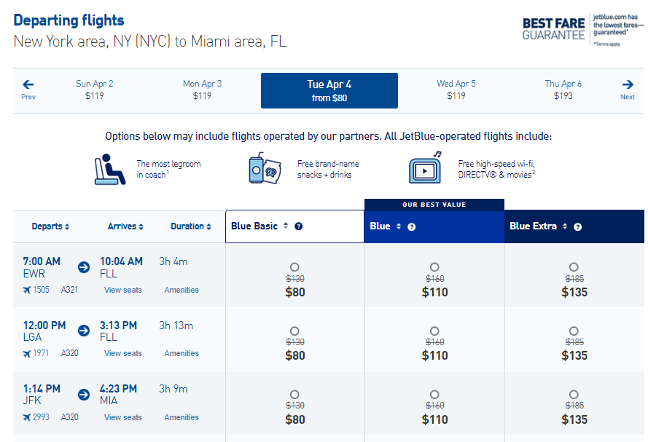Select $110 Blue fare for 12:00 PM flight
Viewport: 648px width, 442px height.
coord(434,331)
